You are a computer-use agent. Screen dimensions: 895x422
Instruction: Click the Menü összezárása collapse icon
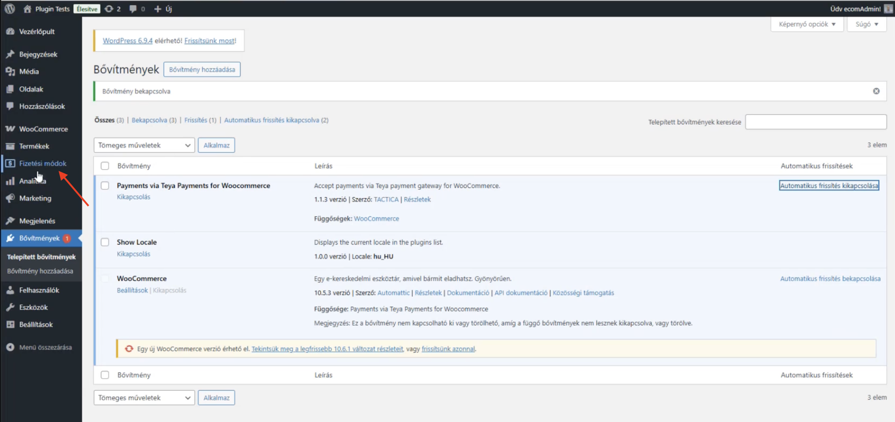(10, 347)
